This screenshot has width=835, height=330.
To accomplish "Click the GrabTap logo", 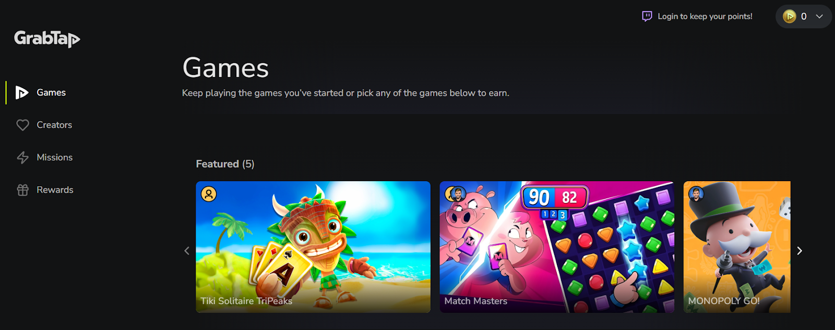I will coord(47,39).
